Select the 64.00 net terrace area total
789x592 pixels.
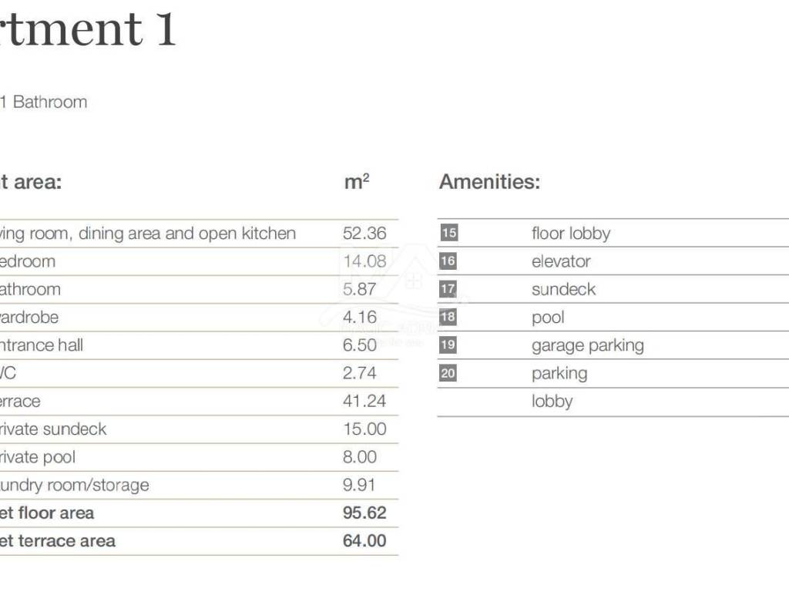click(x=364, y=540)
